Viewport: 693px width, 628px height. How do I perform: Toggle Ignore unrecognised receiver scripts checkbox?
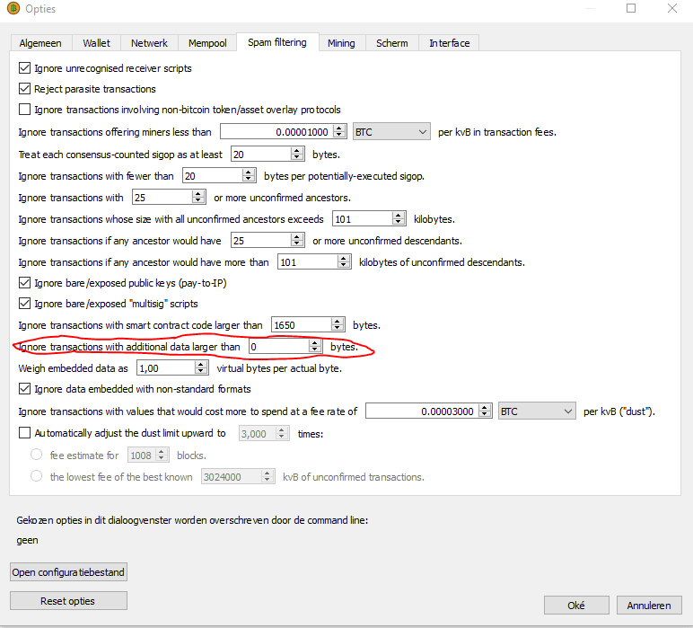(25, 68)
